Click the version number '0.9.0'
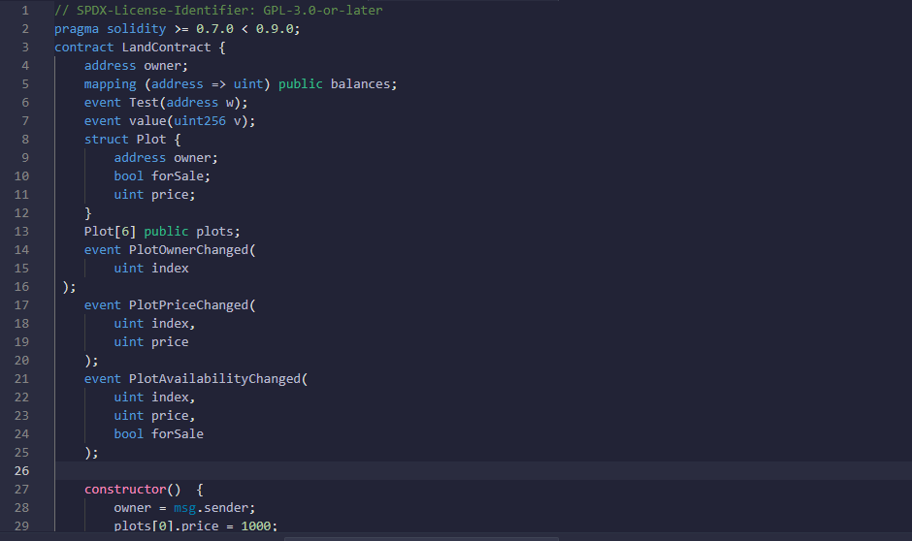The width and height of the screenshot is (912, 541). point(275,29)
